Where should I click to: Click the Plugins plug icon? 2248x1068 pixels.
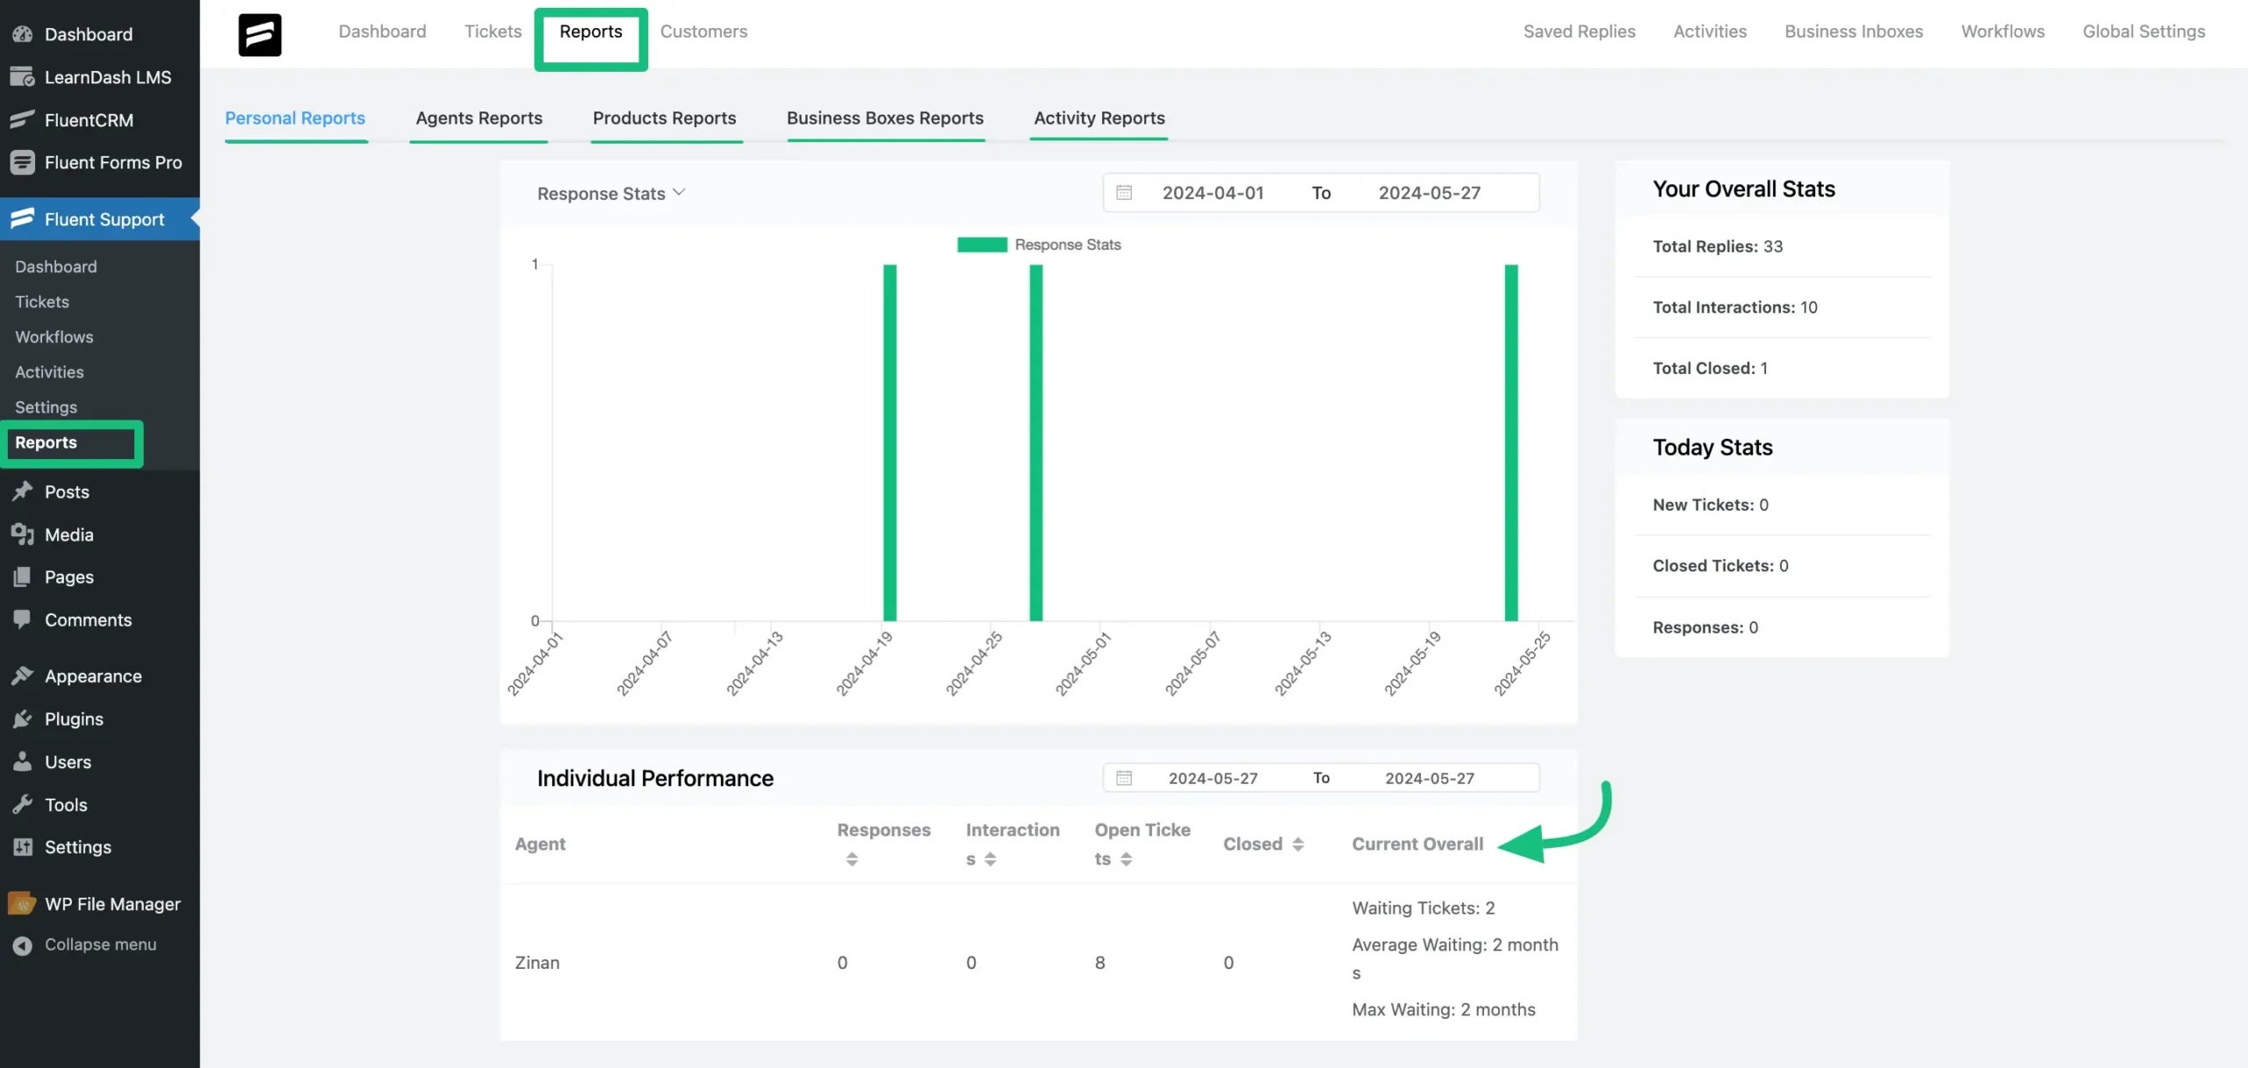point(23,719)
